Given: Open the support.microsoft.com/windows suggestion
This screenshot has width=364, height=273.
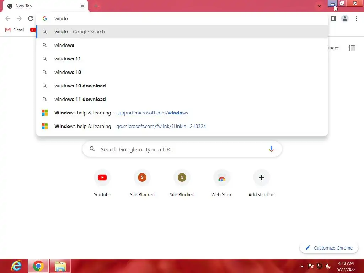Looking at the screenshot, I should click(182, 113).
